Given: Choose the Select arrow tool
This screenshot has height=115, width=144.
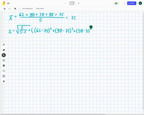Looking at the screenshot, I should [x=4, y=55].
